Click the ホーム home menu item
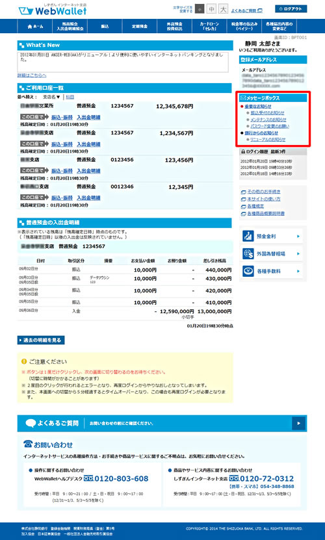Viewport: 325px width, 540px height. pos(35,27)
